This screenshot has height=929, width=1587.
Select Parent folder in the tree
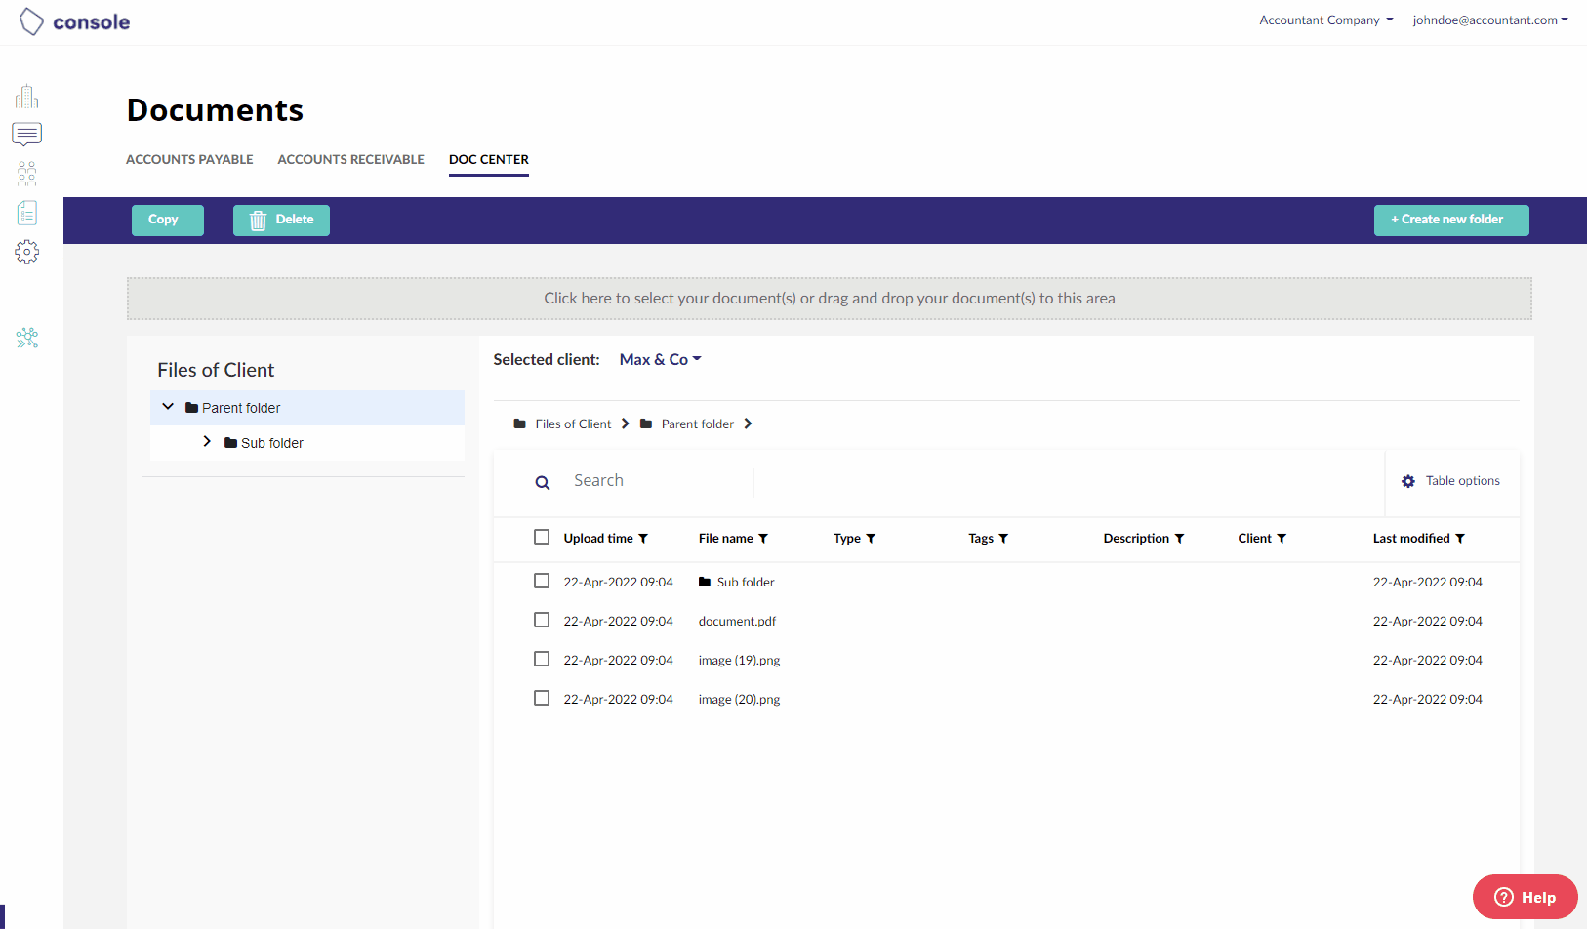[x=307, y=408]
